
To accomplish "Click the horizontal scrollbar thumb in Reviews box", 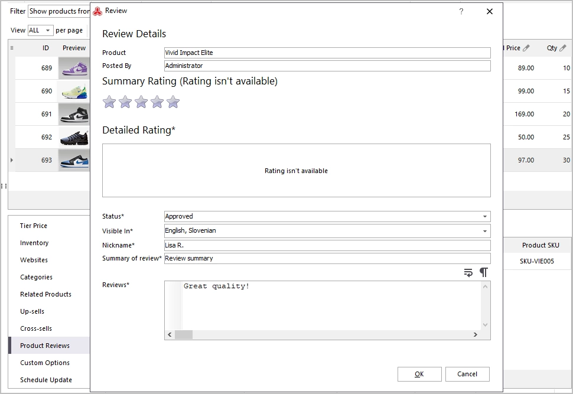I will (x=184, y=334).
